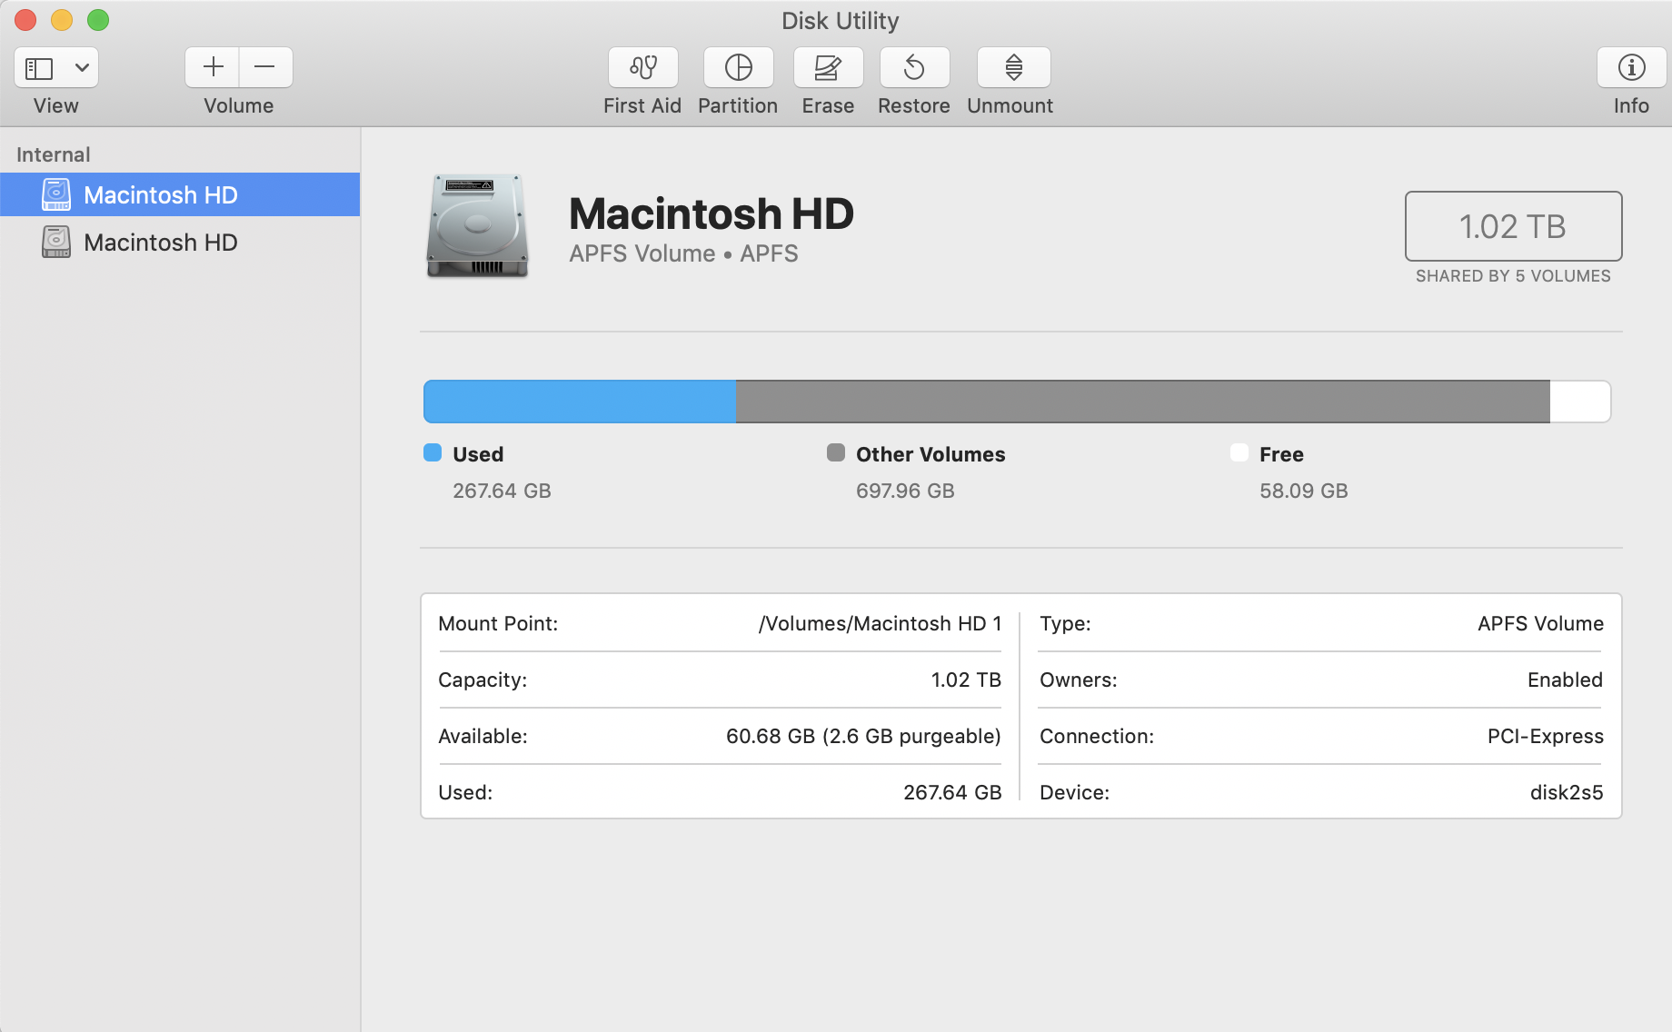Click the Erase disk icon
Viewport: 1672px width, 1032px height.
(828, 67)
